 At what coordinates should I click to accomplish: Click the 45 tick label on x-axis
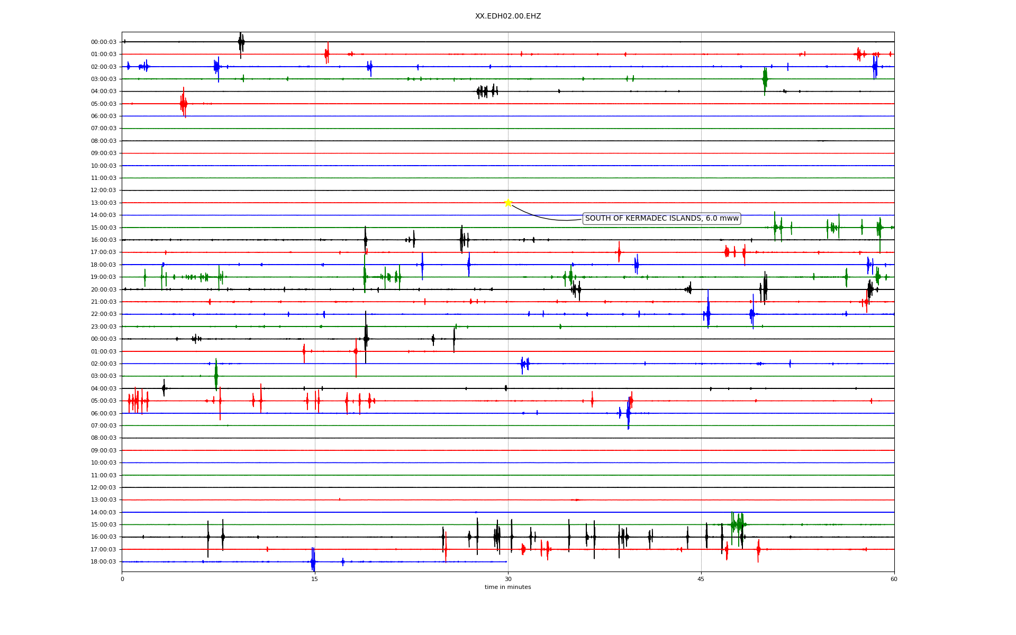(701, 579)
